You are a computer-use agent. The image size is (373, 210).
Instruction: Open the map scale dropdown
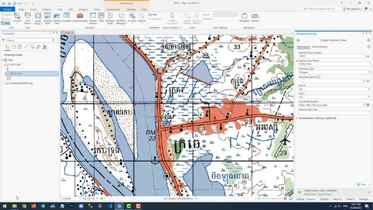[79, 198]
